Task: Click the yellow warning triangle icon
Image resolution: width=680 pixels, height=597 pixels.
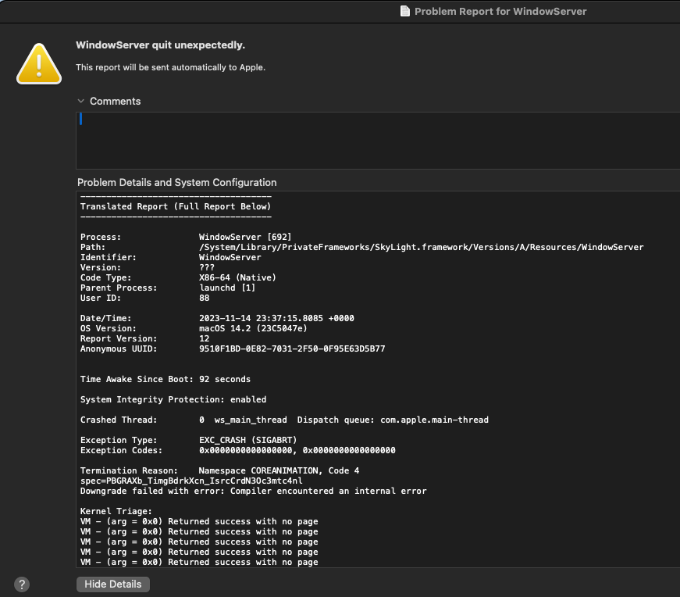Action: pyautogui.click(x=39, y=64)
